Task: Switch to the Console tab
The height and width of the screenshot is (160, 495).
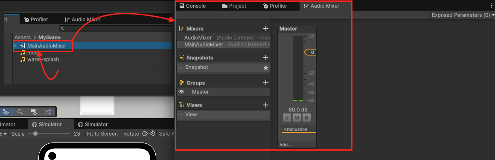Action: [192, 6]
